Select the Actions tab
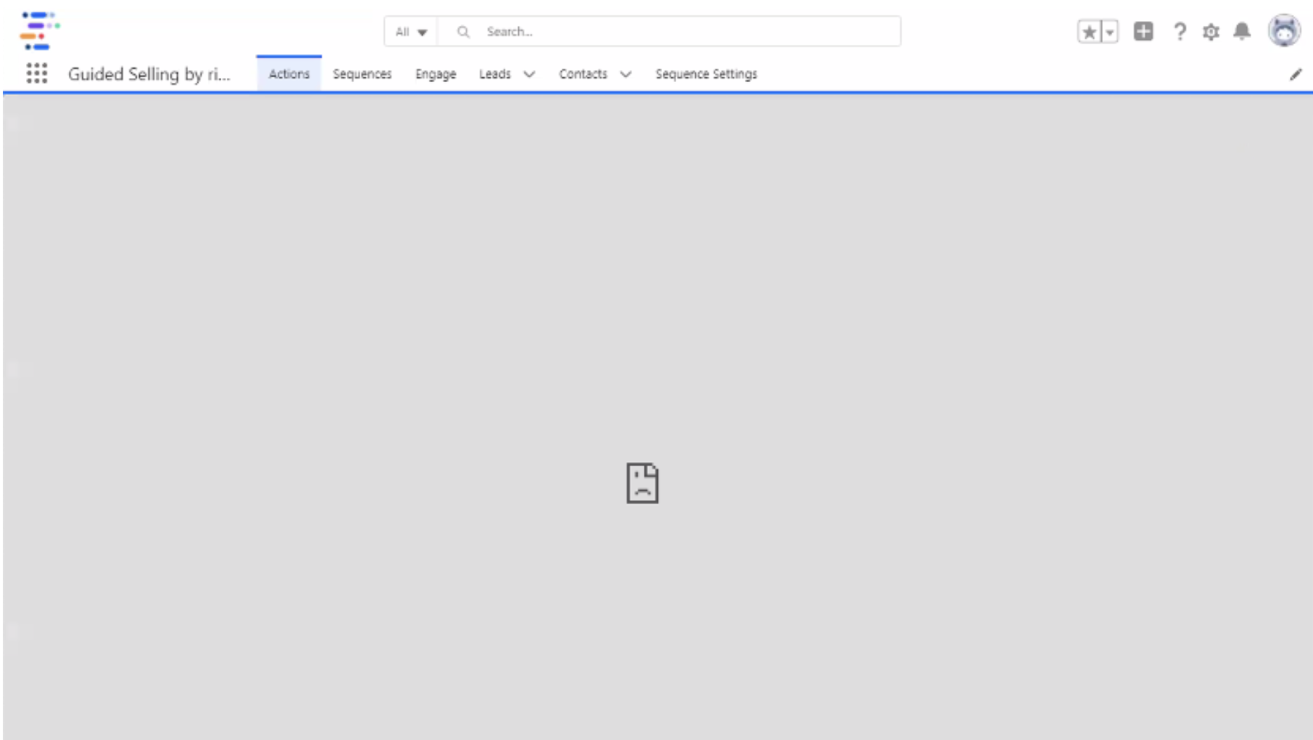Viewport: 1313px width, 740px height. click(x=289, y=73)
